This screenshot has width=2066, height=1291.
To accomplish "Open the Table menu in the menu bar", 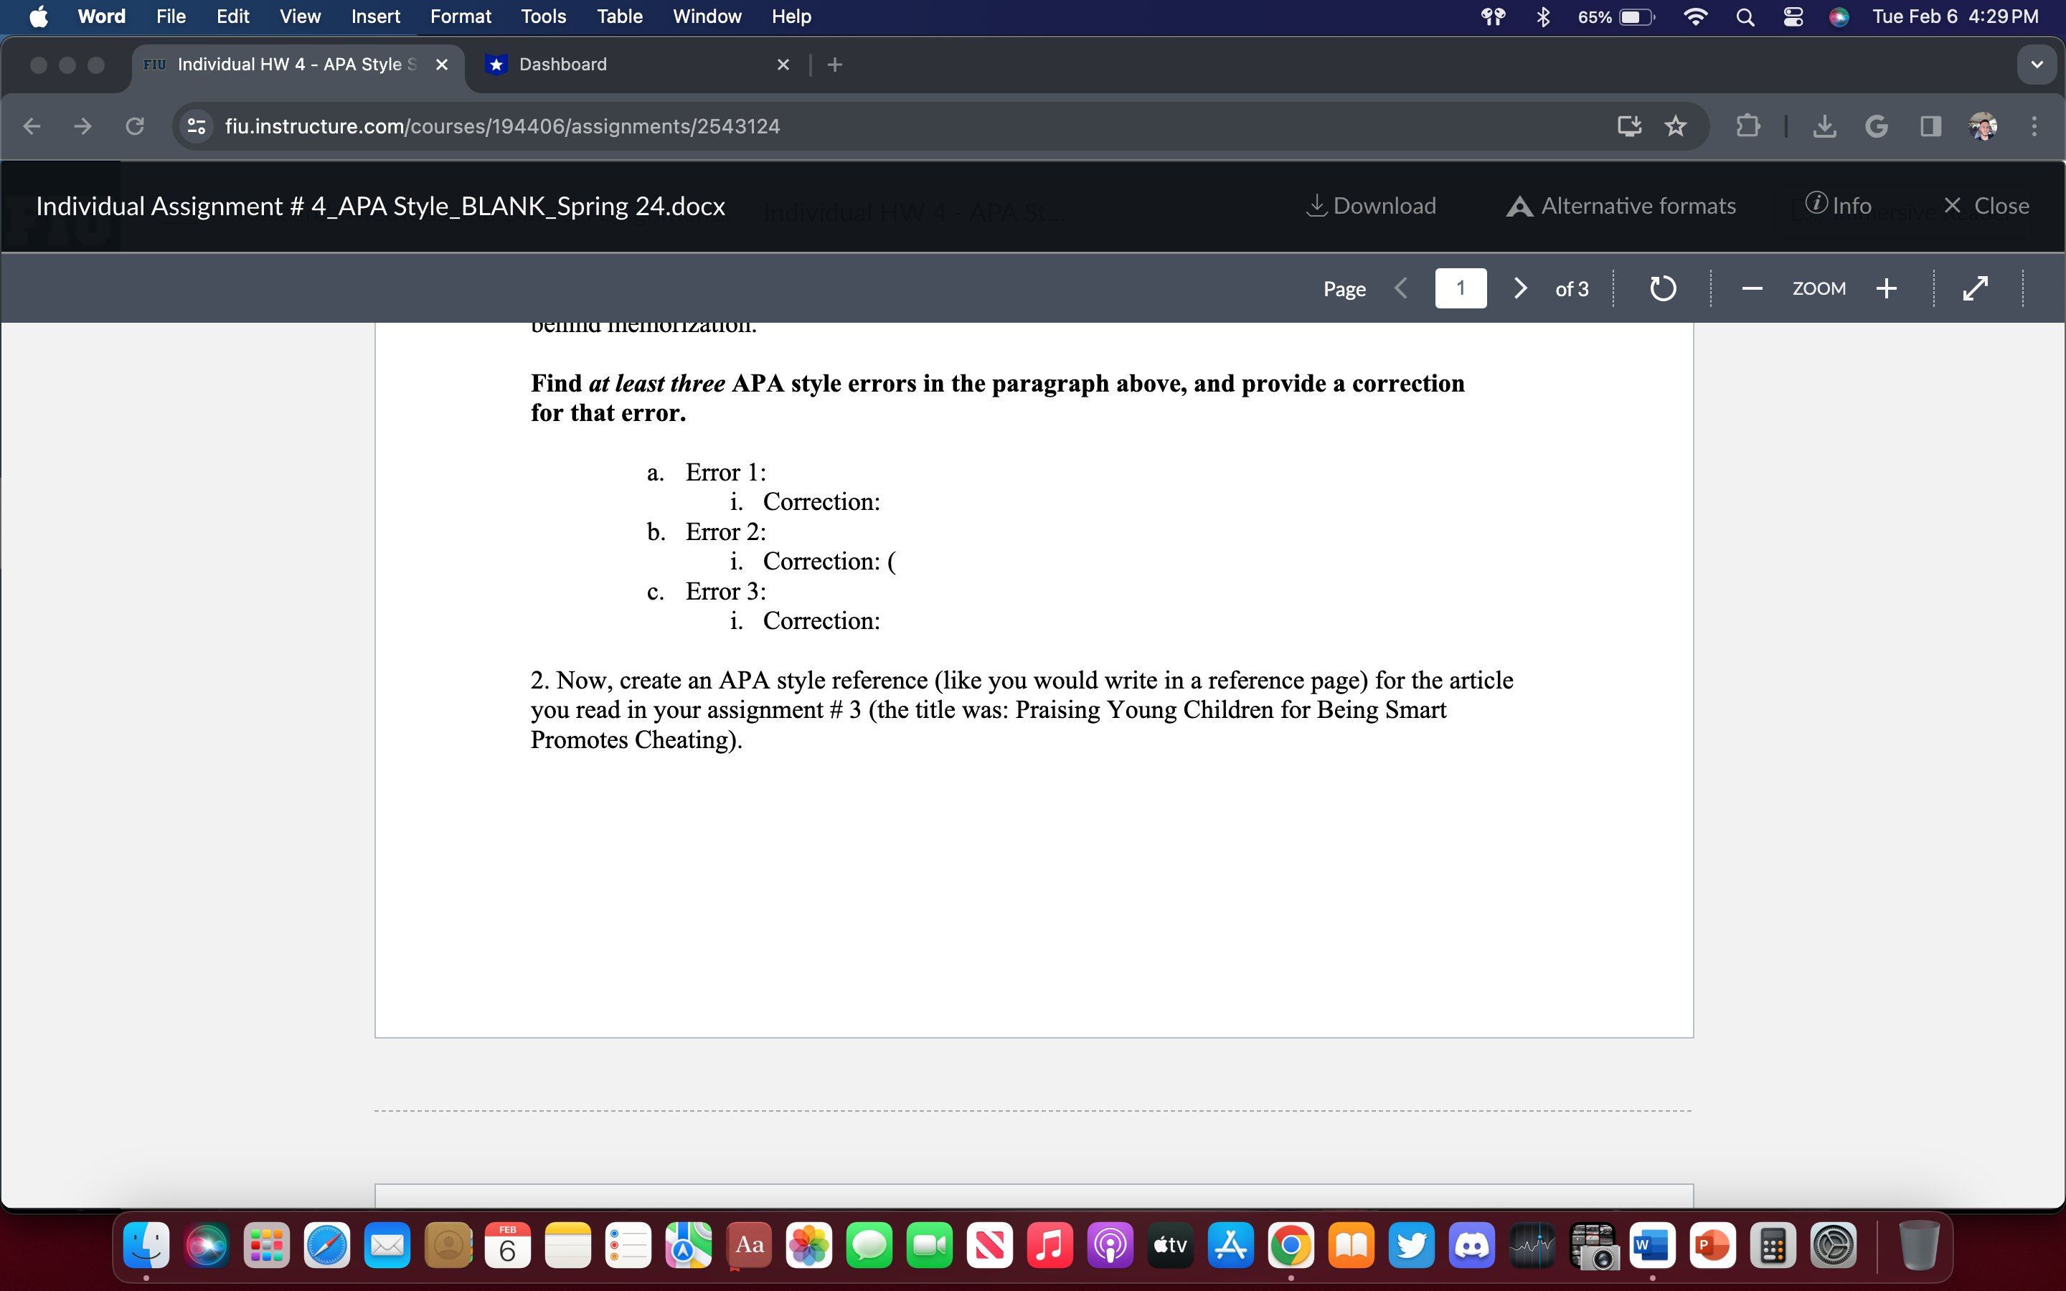I will pyautogui.click(x=620, y=16).
